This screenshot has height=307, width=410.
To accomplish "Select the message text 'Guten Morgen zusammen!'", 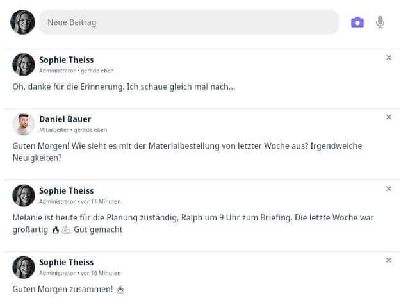I will pyautogui.click(x=63, y=290).
